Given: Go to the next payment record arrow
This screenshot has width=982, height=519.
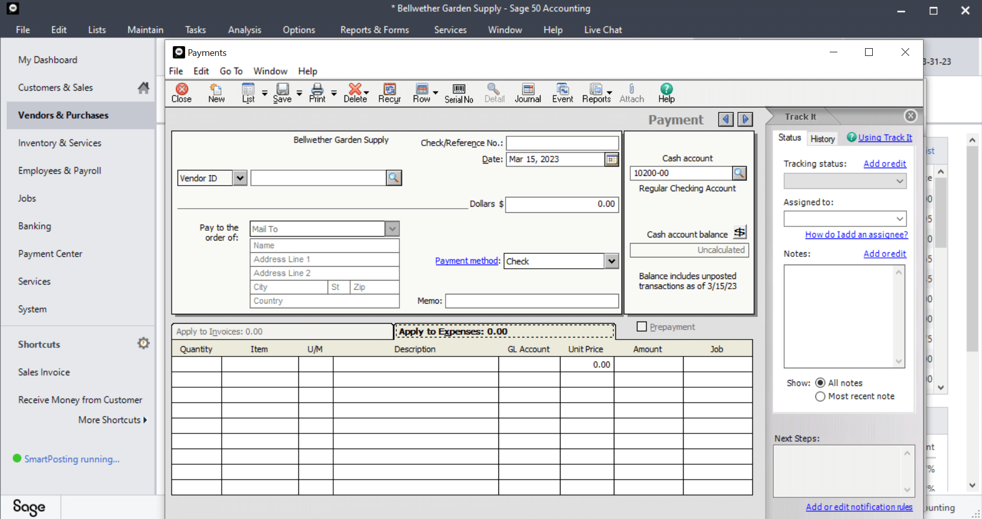Looking at the screenshot, I should [745, 119].
